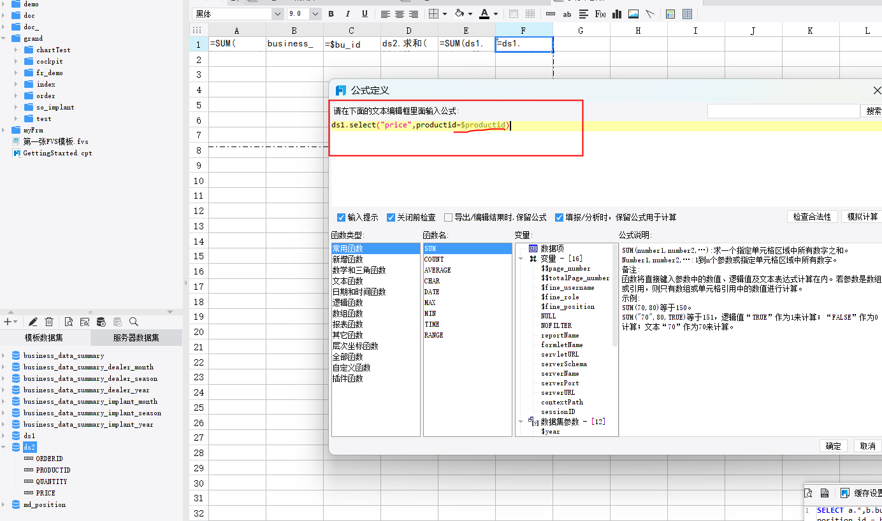Toggle bold formatting in toolbar
Image resolution: width=882 pixels, height=521 pixels.
[x=331, y=14]
